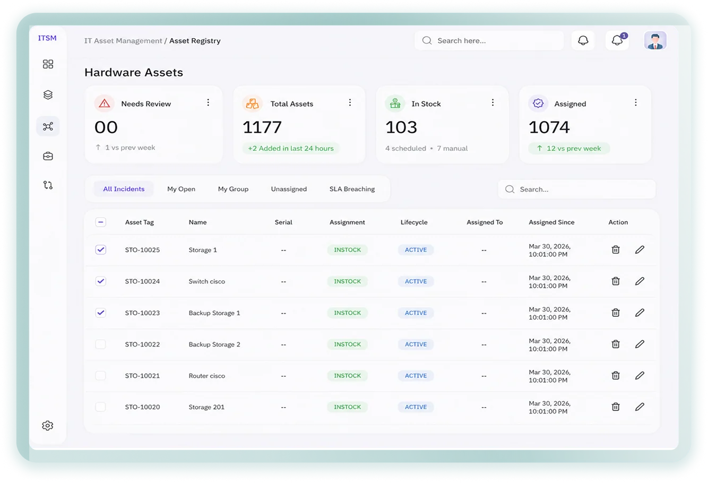Delete Backup Storage 1 via trash icon

(616, 313)
